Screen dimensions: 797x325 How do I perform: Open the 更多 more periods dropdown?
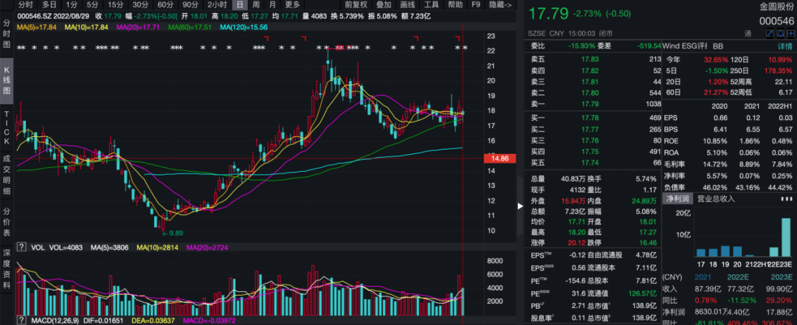(x=292, y=4)
